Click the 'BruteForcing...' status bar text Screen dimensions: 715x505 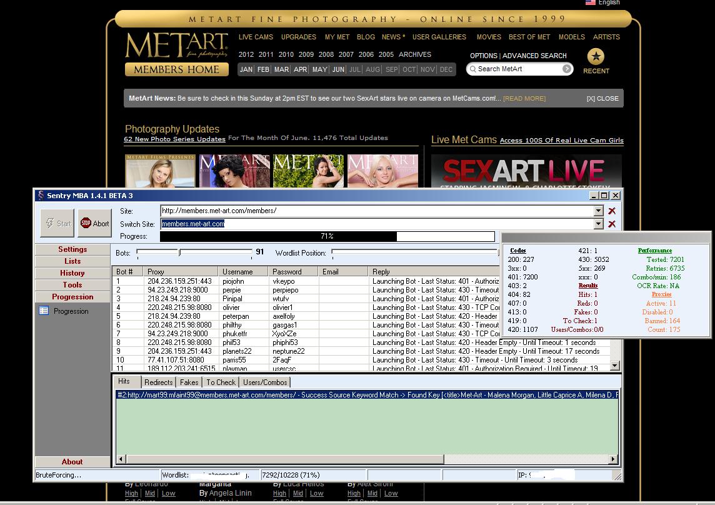coord(58,475)
